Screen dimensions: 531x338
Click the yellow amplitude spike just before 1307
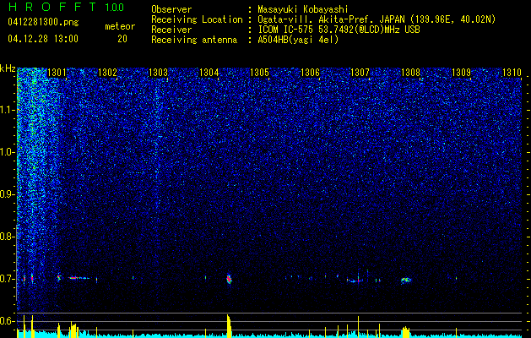(x=358, y=326)
